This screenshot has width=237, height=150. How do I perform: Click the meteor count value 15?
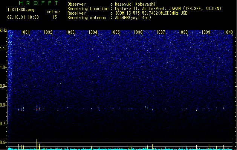pos(55,17)
